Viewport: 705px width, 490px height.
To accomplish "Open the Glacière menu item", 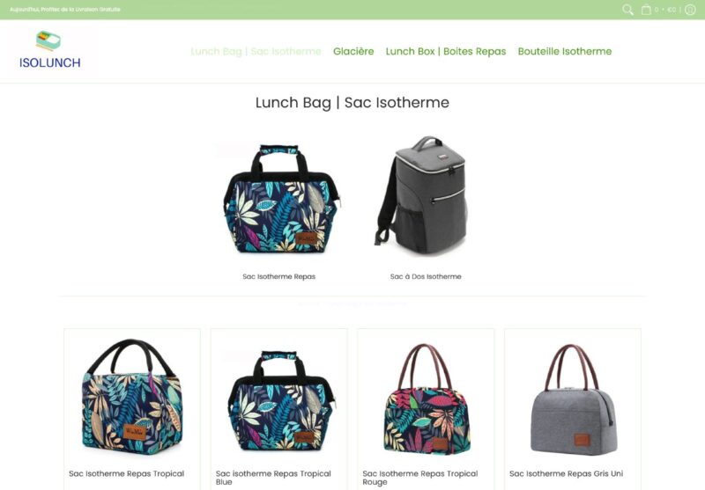I will (x=353, y=51).
